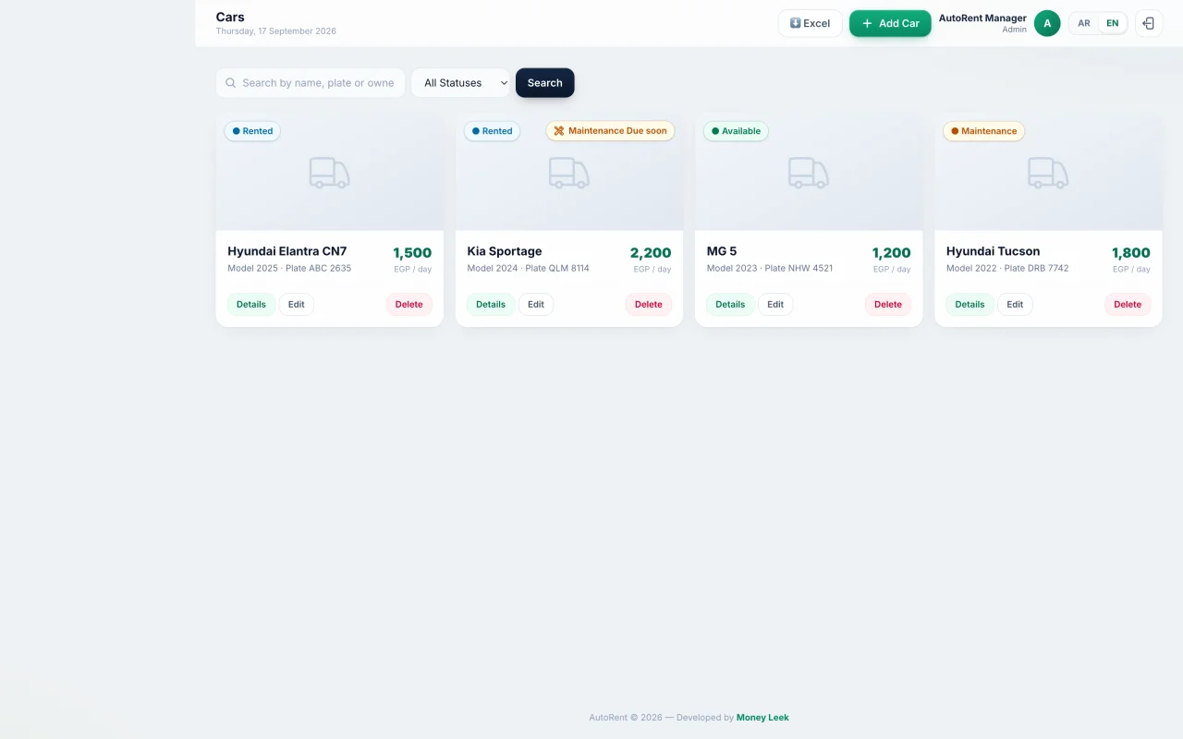Open Details for Kia Sportage
This screenshot has height=739, width=1183.
coord(491,305)
